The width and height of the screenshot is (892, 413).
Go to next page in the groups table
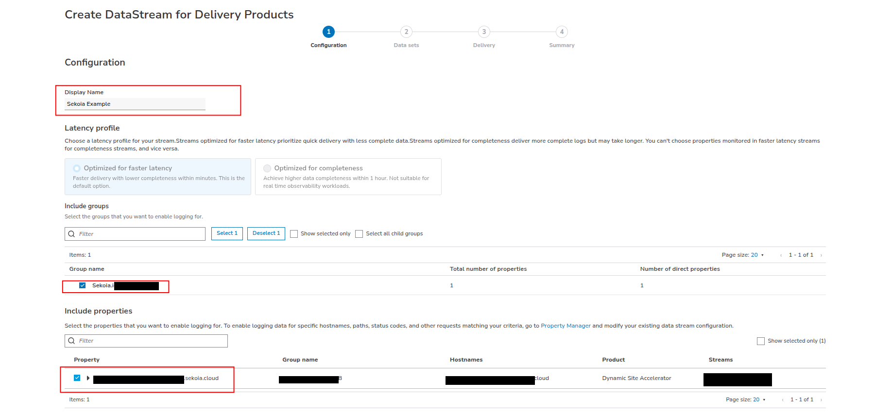click(821, 255)
